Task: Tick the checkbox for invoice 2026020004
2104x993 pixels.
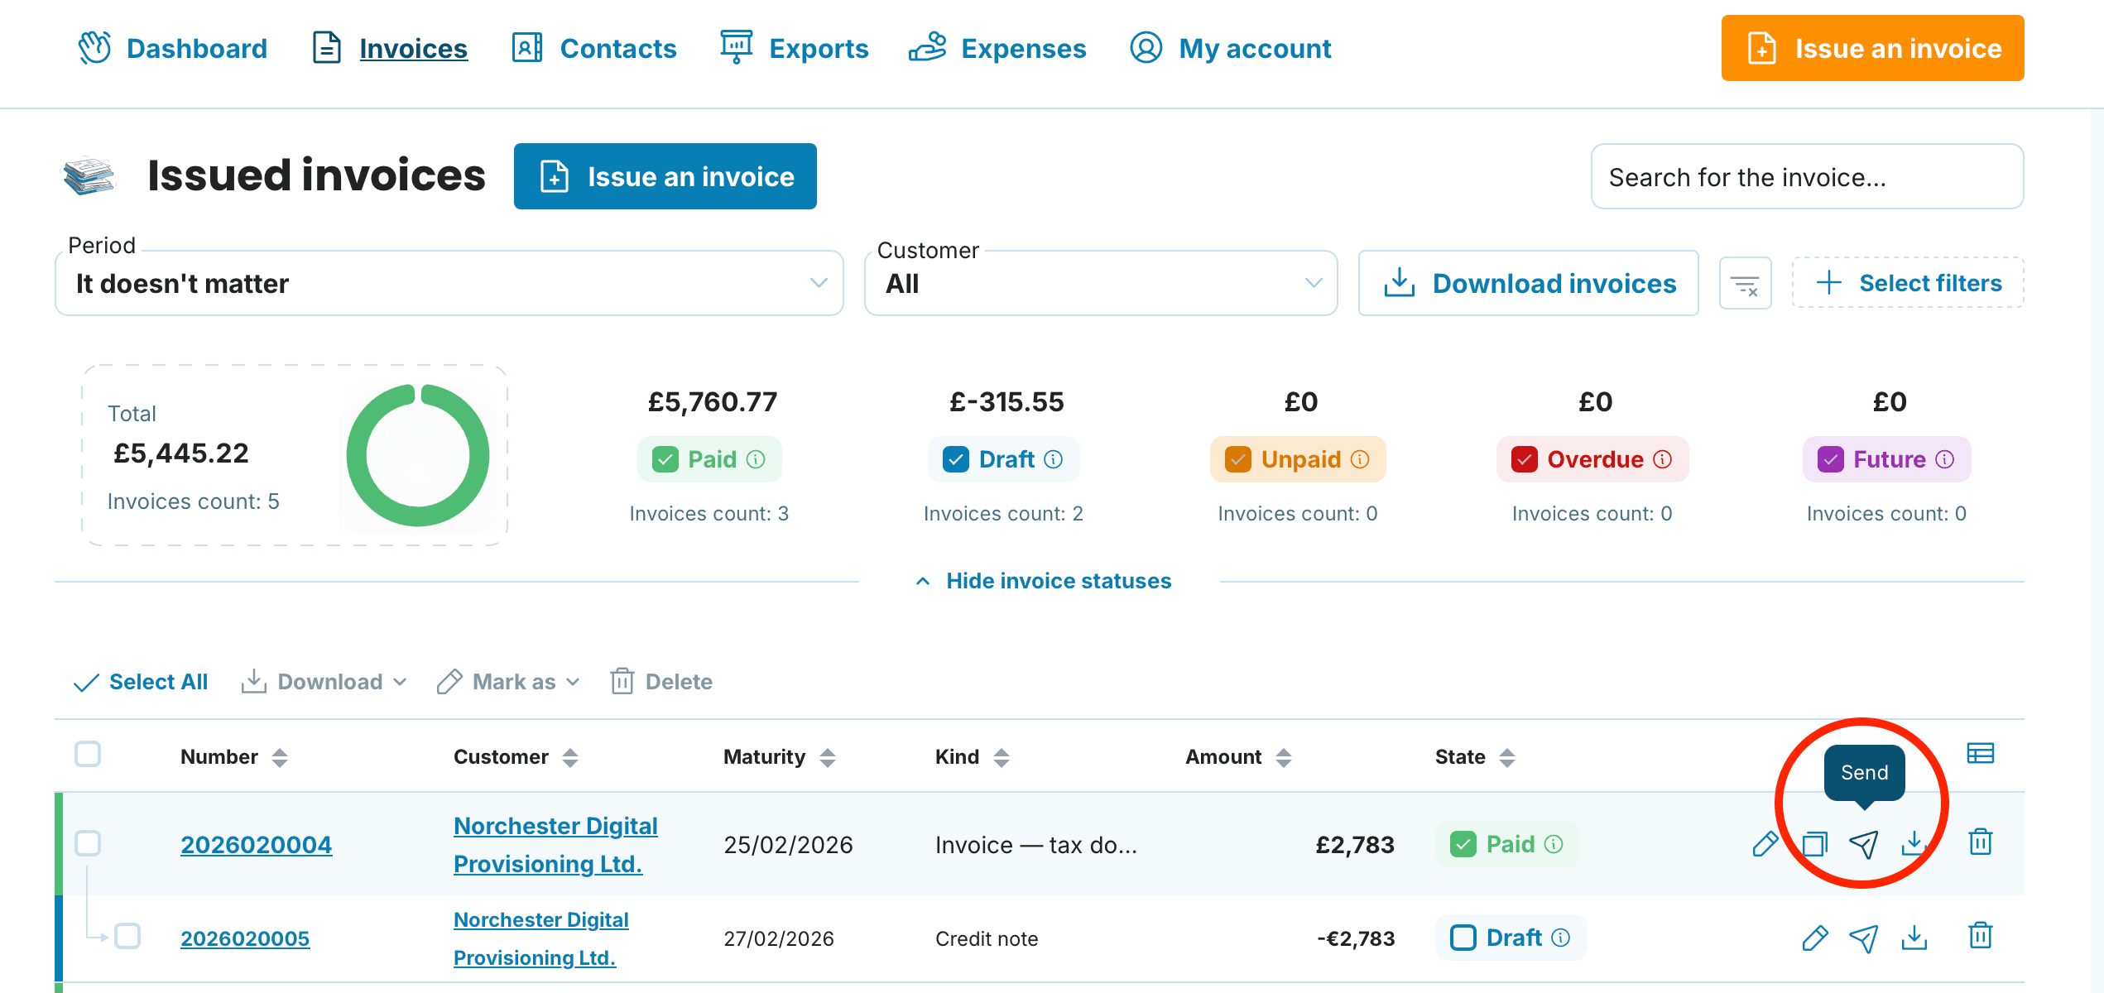Action: (x=88, y=843)
